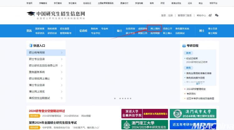Open the 近五年考研分数线及趋势图 list link
This screenshot has width=234, height=130.
pyautogui.click(x=200, y=99)
